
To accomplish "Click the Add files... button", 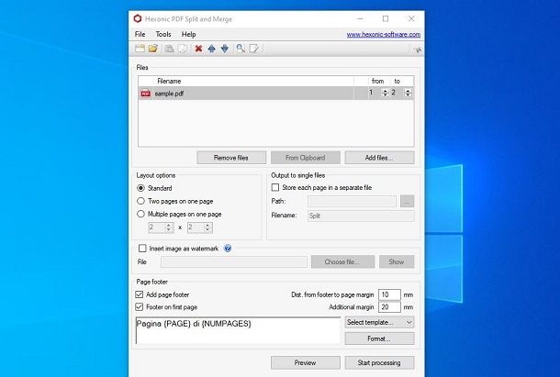I will click(379, 158).
